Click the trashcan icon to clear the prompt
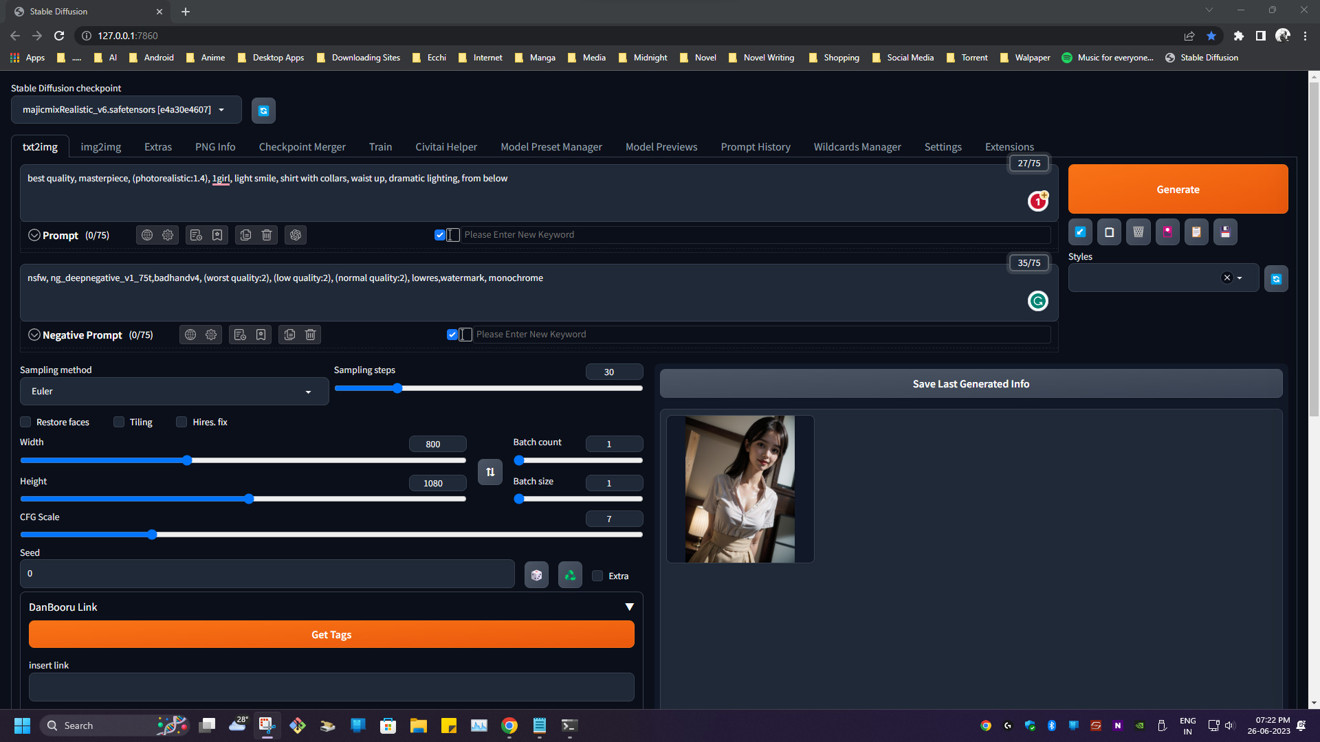 tap(266, 235)
